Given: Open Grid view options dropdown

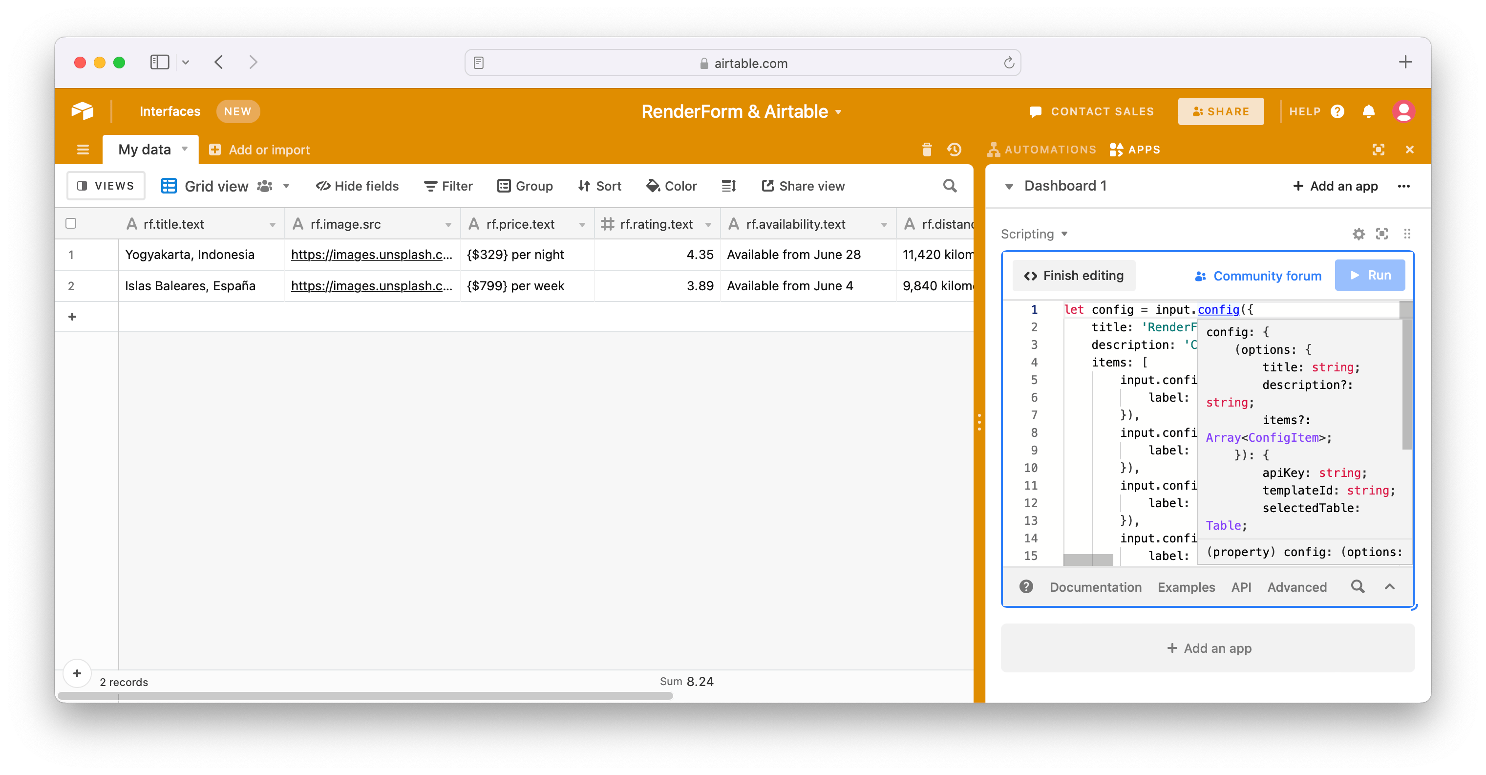Looking at the screenshot, I should pos(286,186).
